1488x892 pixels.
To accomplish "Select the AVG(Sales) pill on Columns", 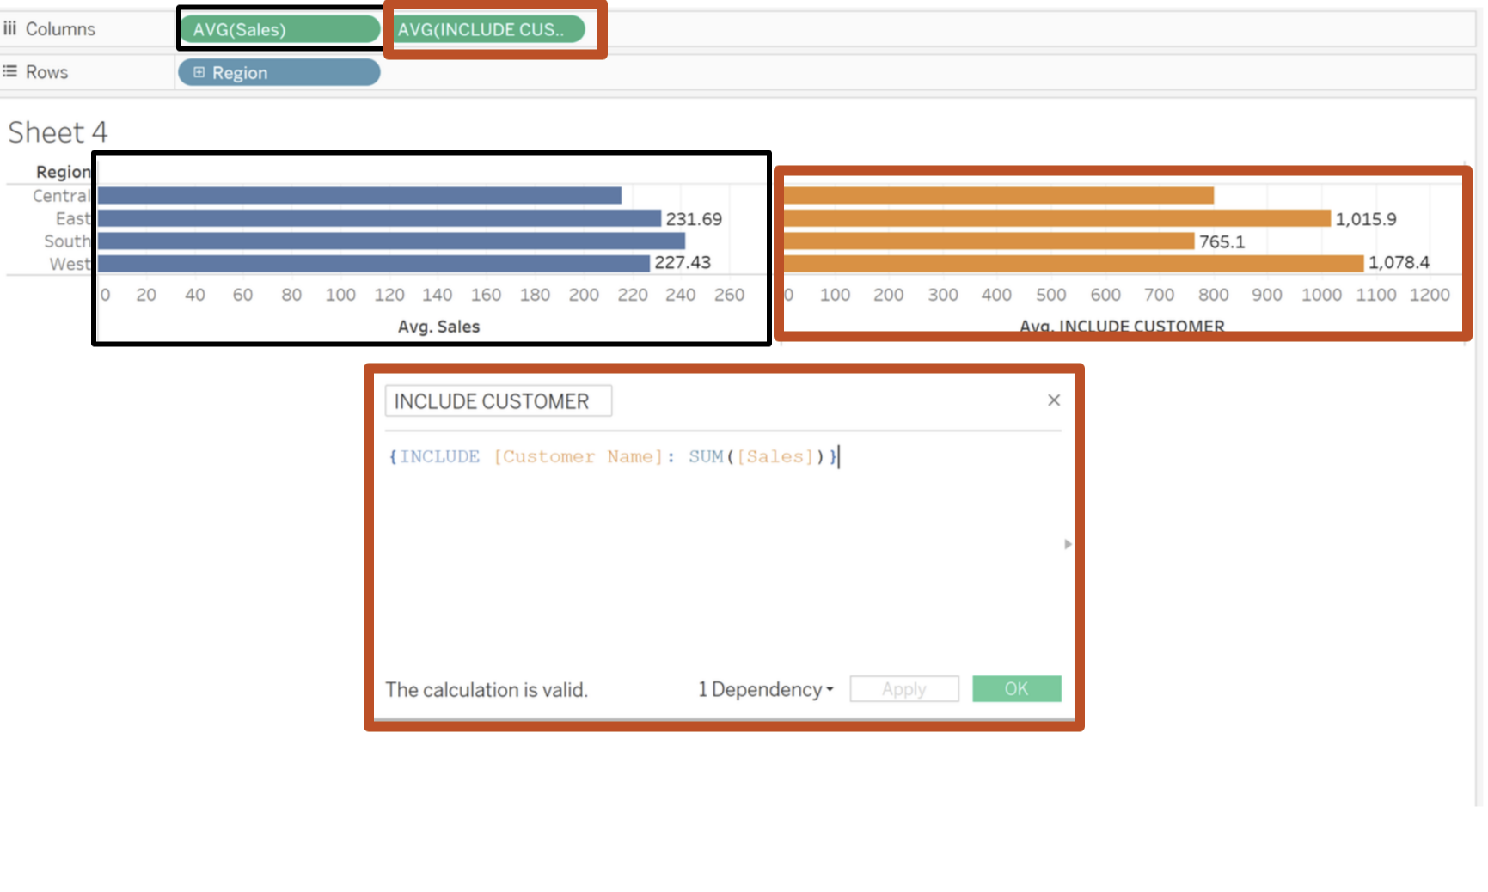I will click(280, 29).
